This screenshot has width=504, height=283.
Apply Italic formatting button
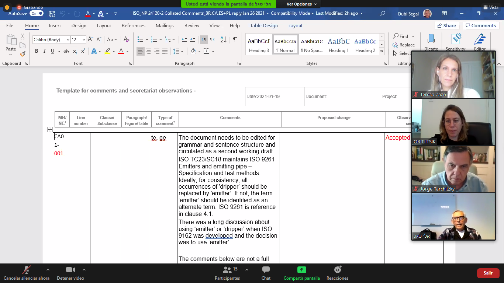point(45,51)
